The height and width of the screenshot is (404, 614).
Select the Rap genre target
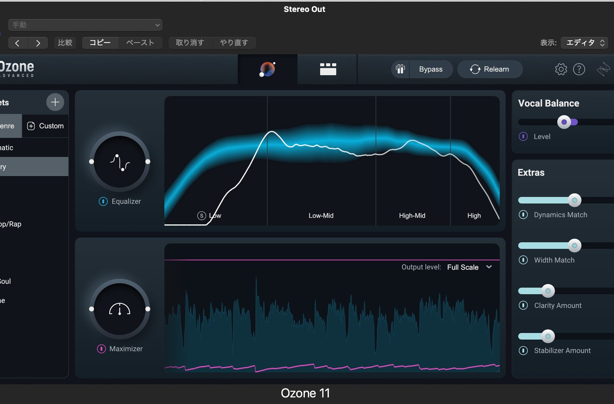click(34, 224)
